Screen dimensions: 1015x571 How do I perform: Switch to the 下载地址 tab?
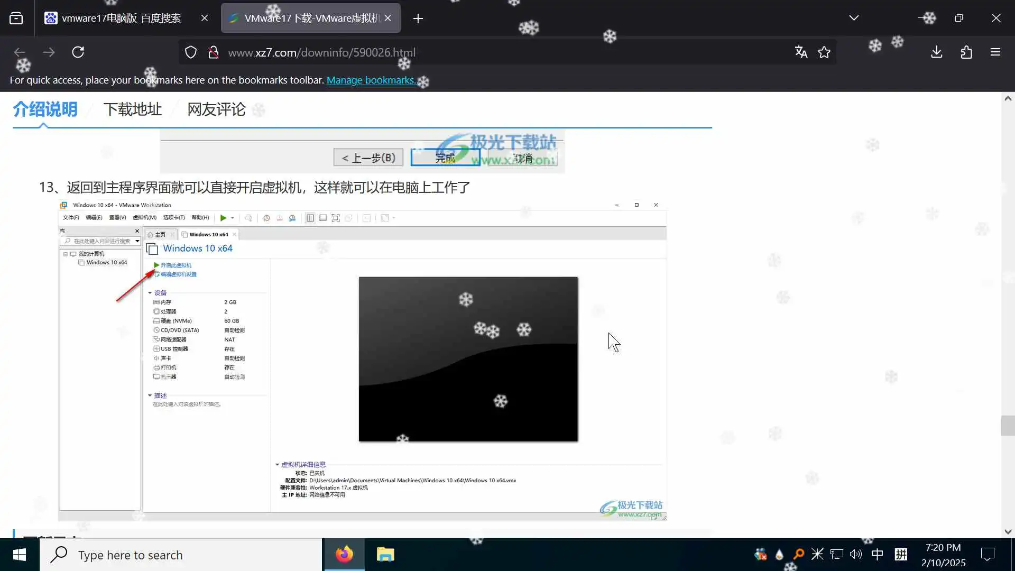click(x=132, y=109)
